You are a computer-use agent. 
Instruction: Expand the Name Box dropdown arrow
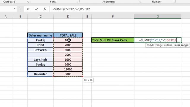[x=15, y=9]
